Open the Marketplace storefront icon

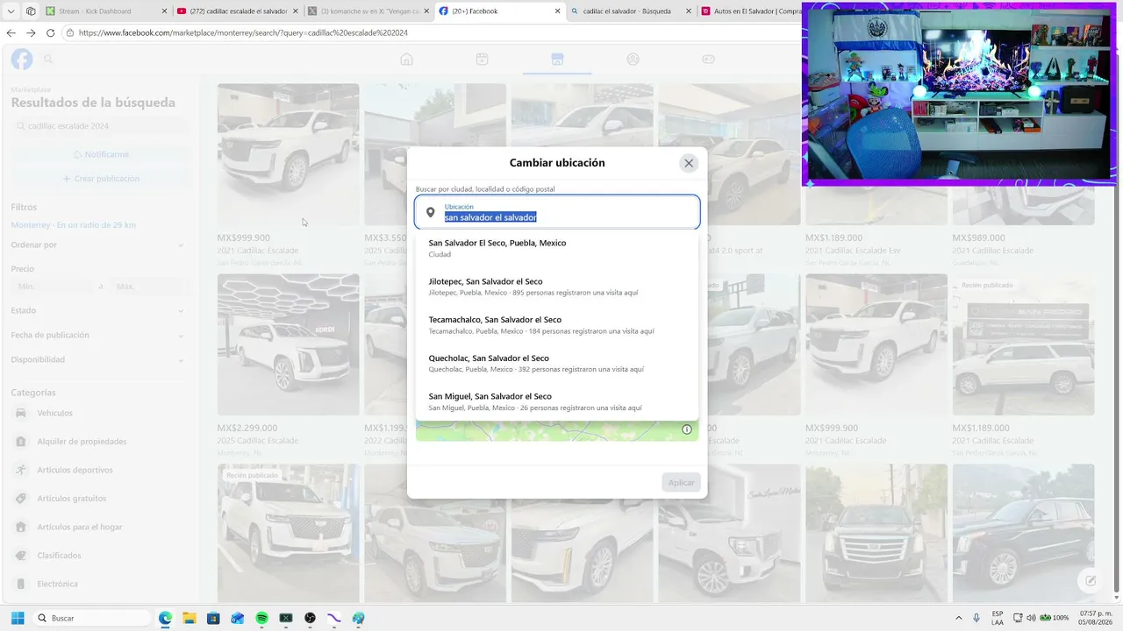[x=557, y=60]
